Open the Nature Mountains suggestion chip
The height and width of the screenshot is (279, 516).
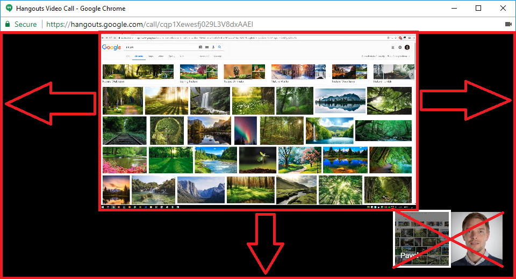(x=349, y=74)
